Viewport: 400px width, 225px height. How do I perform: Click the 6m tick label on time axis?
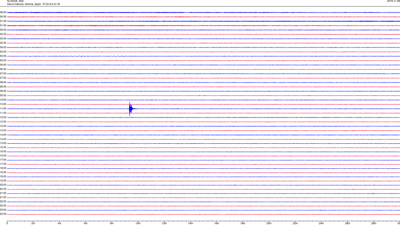click(x=85, y=223)
